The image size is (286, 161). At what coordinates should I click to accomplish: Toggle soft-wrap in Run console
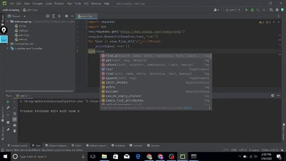point(15,114)
